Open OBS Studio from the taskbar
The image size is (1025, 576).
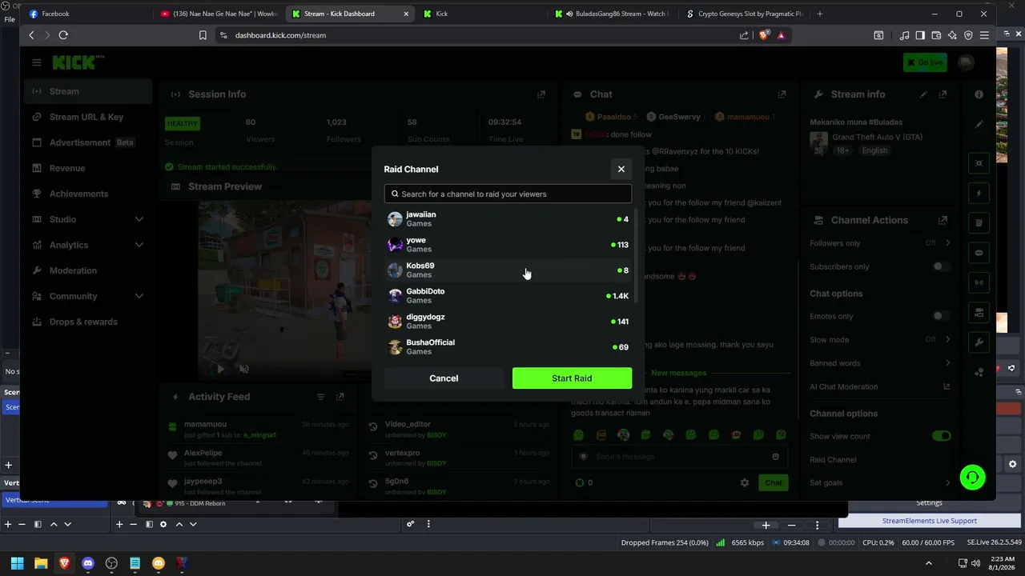111,563
